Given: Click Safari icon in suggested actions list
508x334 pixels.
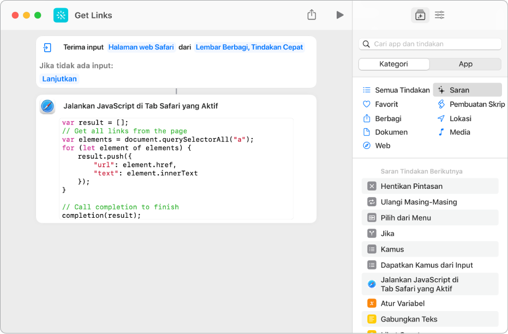Looking at the screenshot, I should [372, 284].
